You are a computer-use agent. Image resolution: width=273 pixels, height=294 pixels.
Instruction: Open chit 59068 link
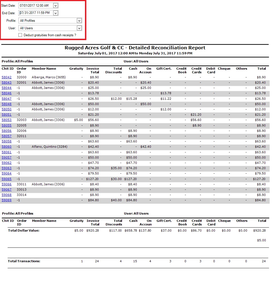pos(7,195)
